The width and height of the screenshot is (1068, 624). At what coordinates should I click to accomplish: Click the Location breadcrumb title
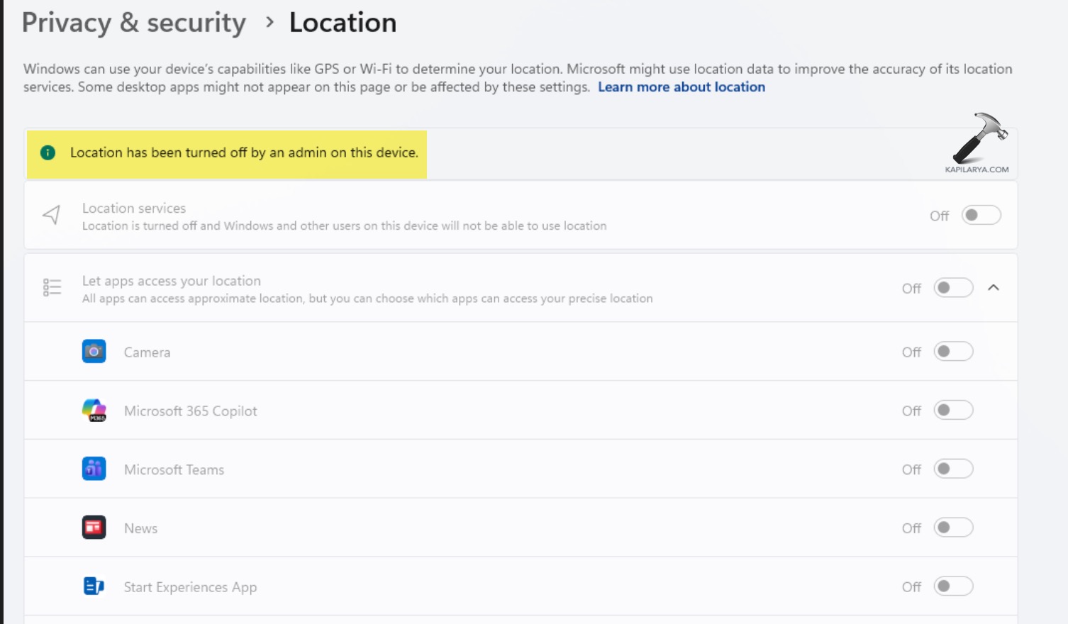point(343,23)
